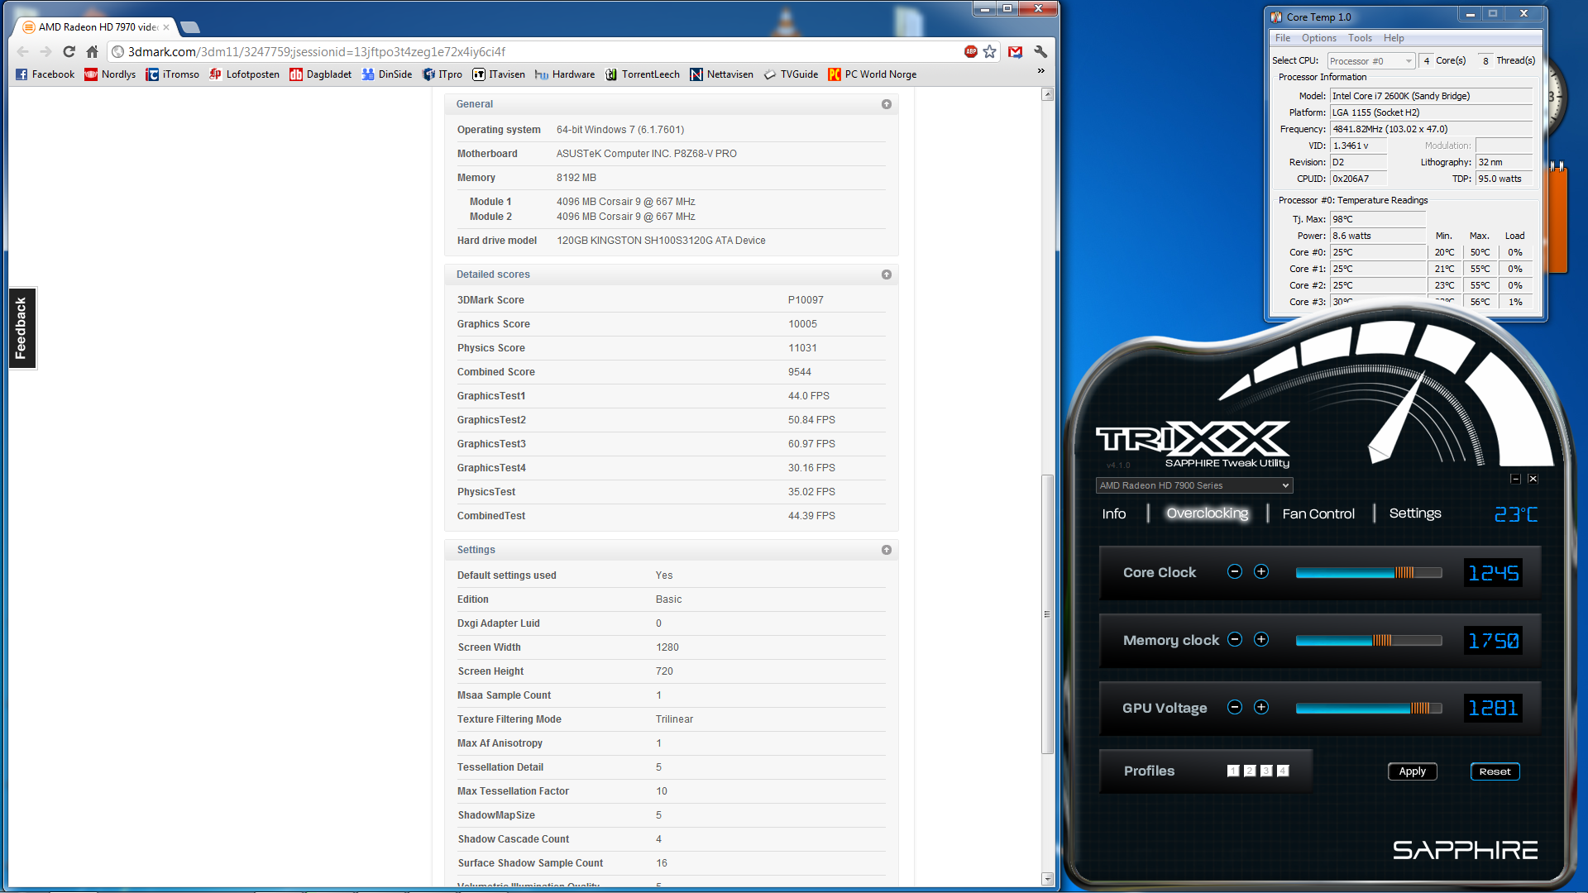The image size is (1588, 893).
Task: Click the GPU Voltage slider bar
Action: tap(1369, 709)
